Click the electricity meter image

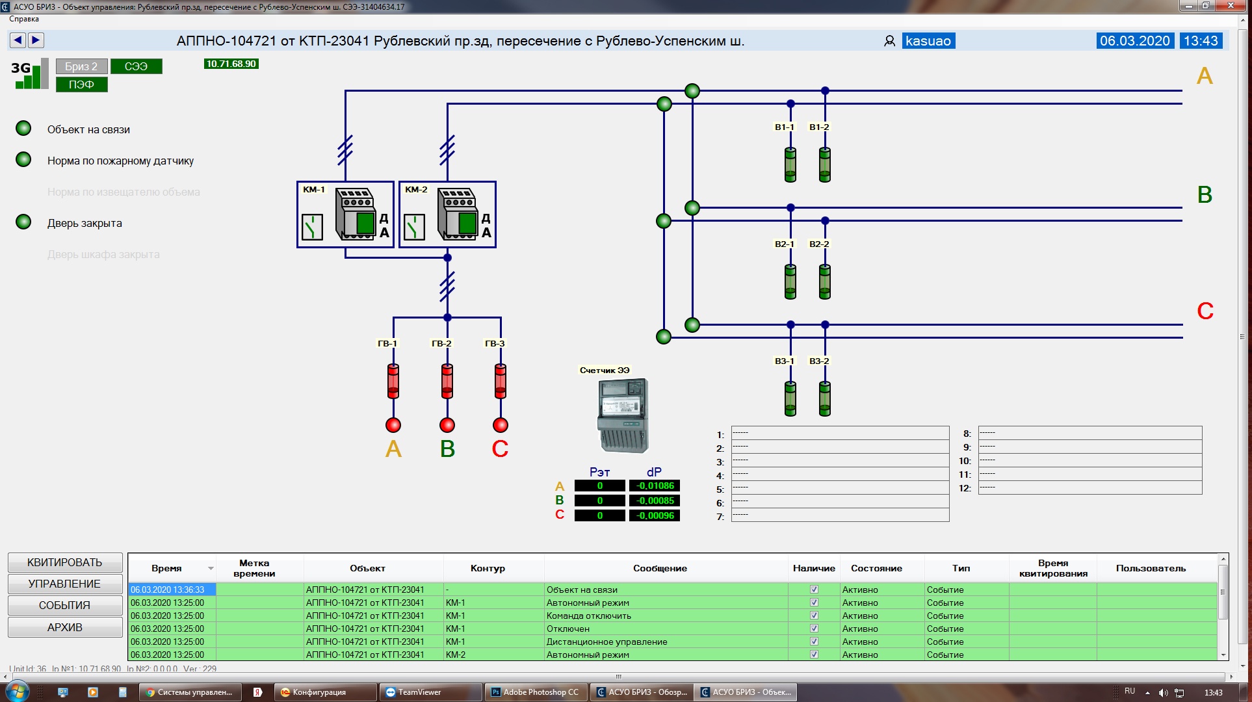point(623,415)
